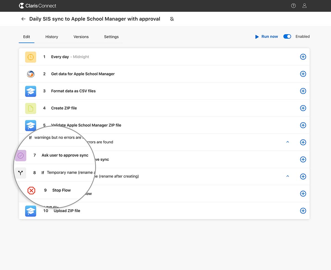Select the Edit tab
This screenshot has height=270, width=331.
click(27, 37)
